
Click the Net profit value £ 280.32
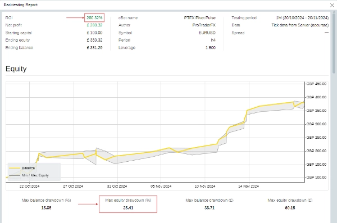(x=94, y=25)
